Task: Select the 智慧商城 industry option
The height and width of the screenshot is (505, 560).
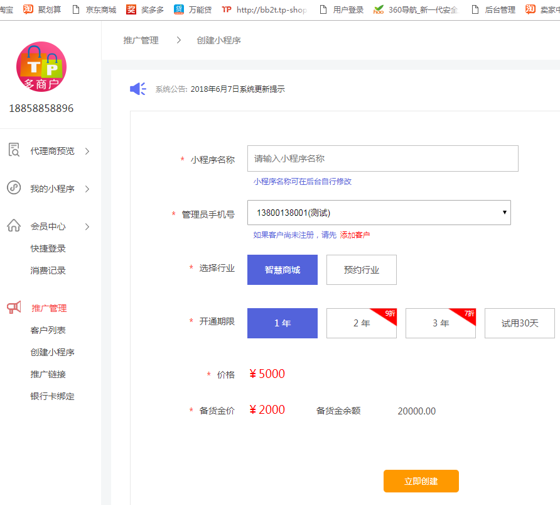Action: 283,270
